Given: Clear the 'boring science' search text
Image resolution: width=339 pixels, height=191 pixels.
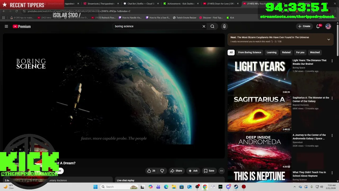Looking at the screenshot, I should click(x=204, y=26).
